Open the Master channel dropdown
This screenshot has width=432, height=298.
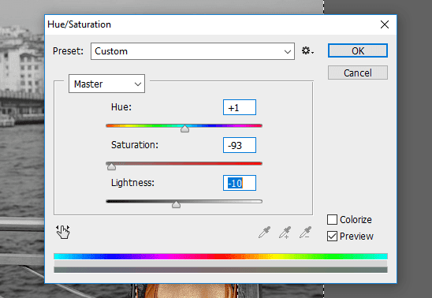pyautogui.click(x=106, y=84)
